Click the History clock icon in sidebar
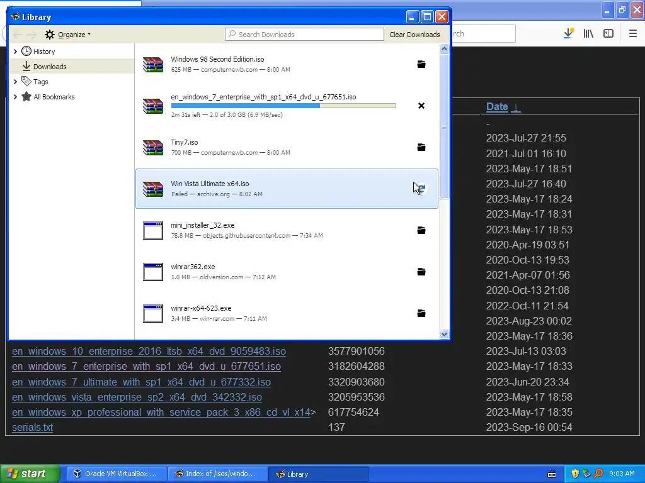645x483 pixels. [x=26, y=52]
